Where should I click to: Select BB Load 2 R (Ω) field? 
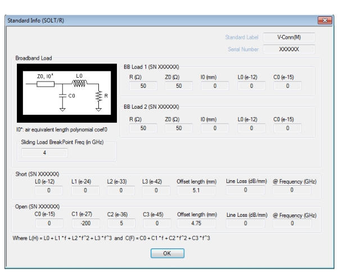(143, 128)
